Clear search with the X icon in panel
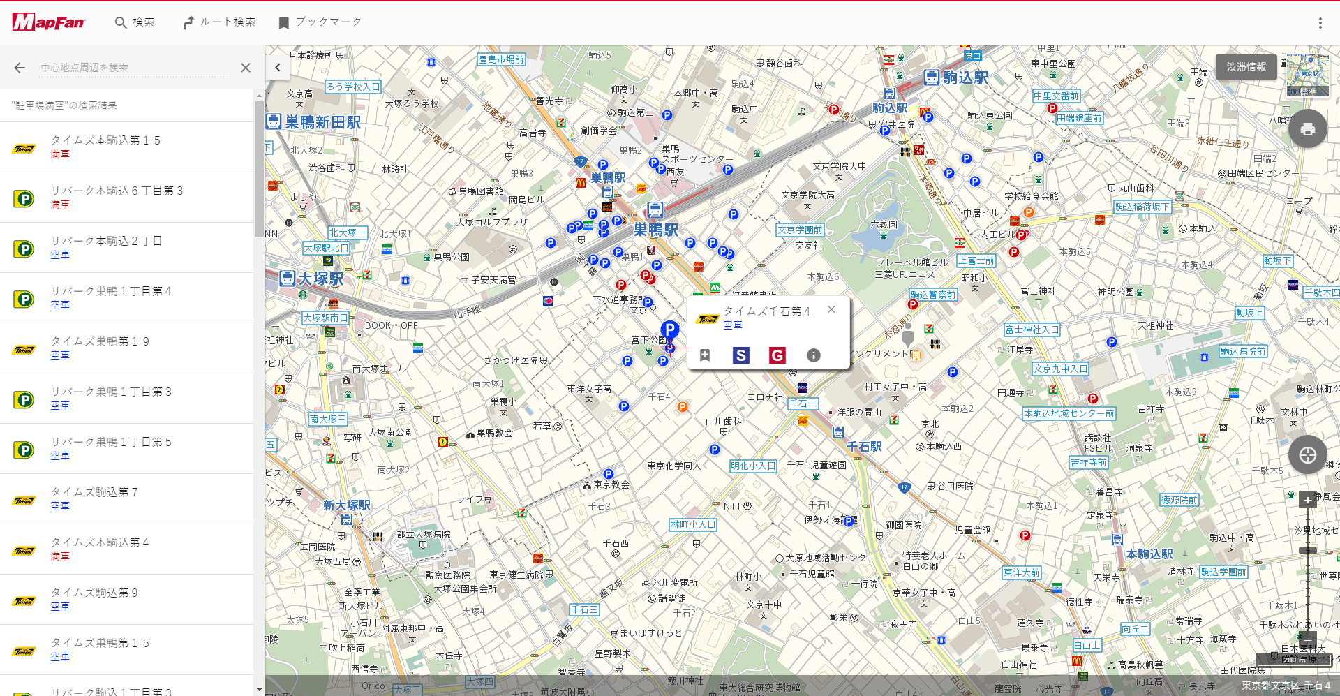 [245, 68]
